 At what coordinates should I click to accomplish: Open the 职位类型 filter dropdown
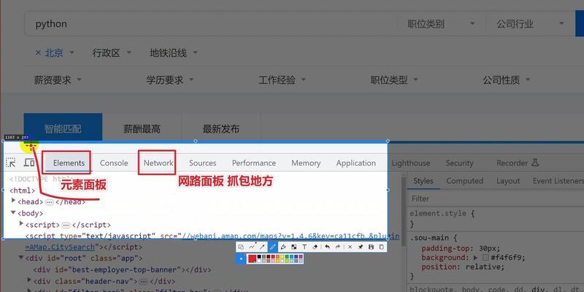click(x=394, y=80)
